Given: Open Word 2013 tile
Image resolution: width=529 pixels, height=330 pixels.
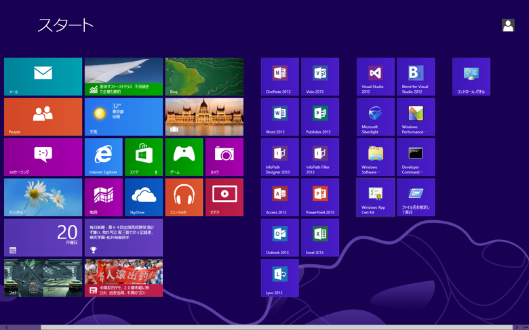Looking at the screenshot, I should click(x=279, y=117).
